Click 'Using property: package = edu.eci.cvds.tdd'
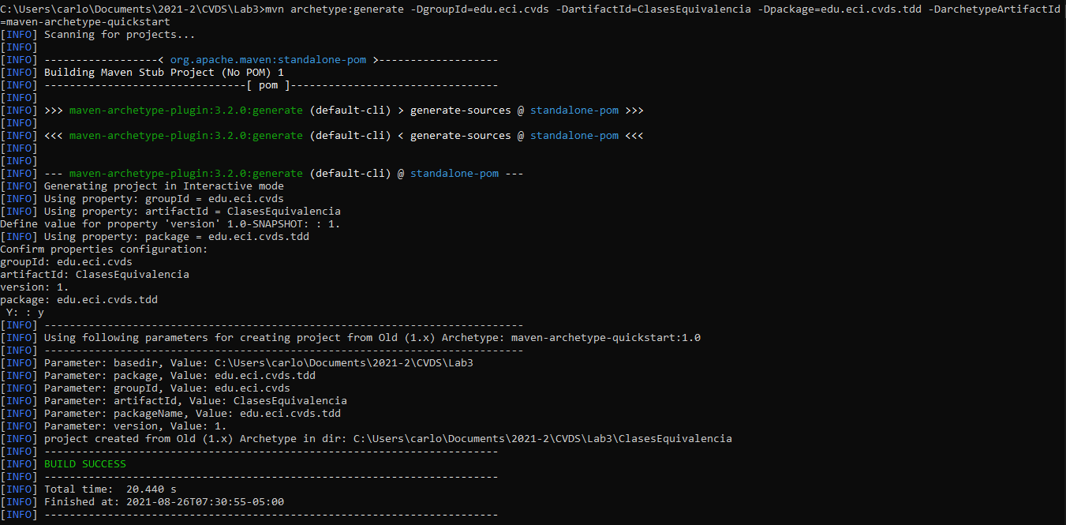 [x=177, y=237]
